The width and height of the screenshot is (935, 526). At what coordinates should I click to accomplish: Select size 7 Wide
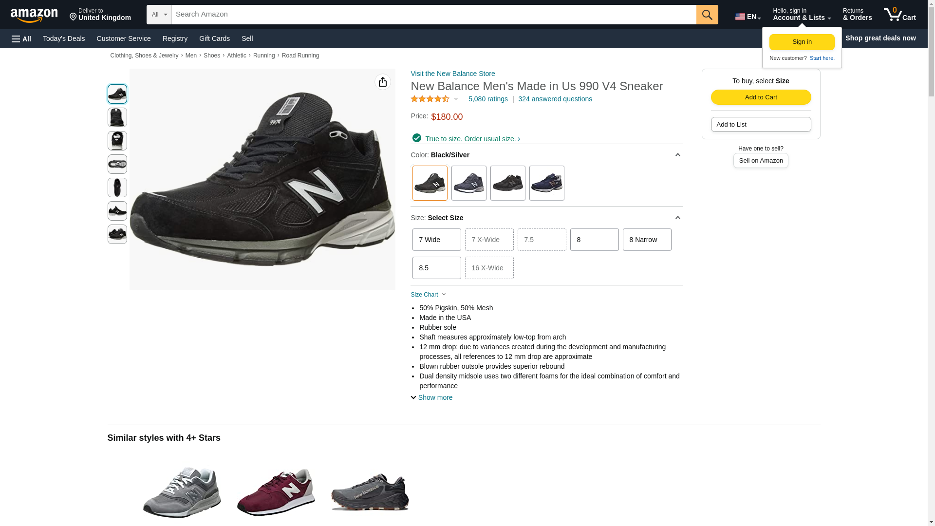point(436,240)
